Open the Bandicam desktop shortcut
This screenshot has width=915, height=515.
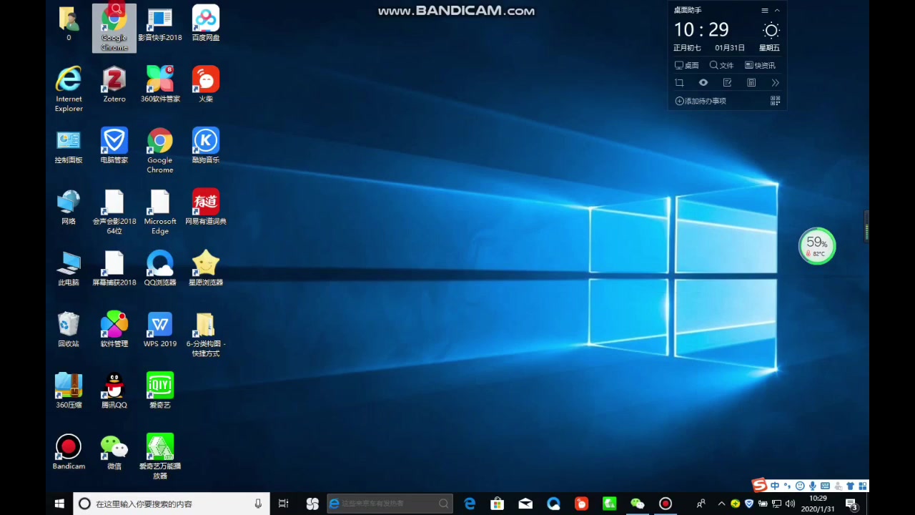tap(69, 452)
